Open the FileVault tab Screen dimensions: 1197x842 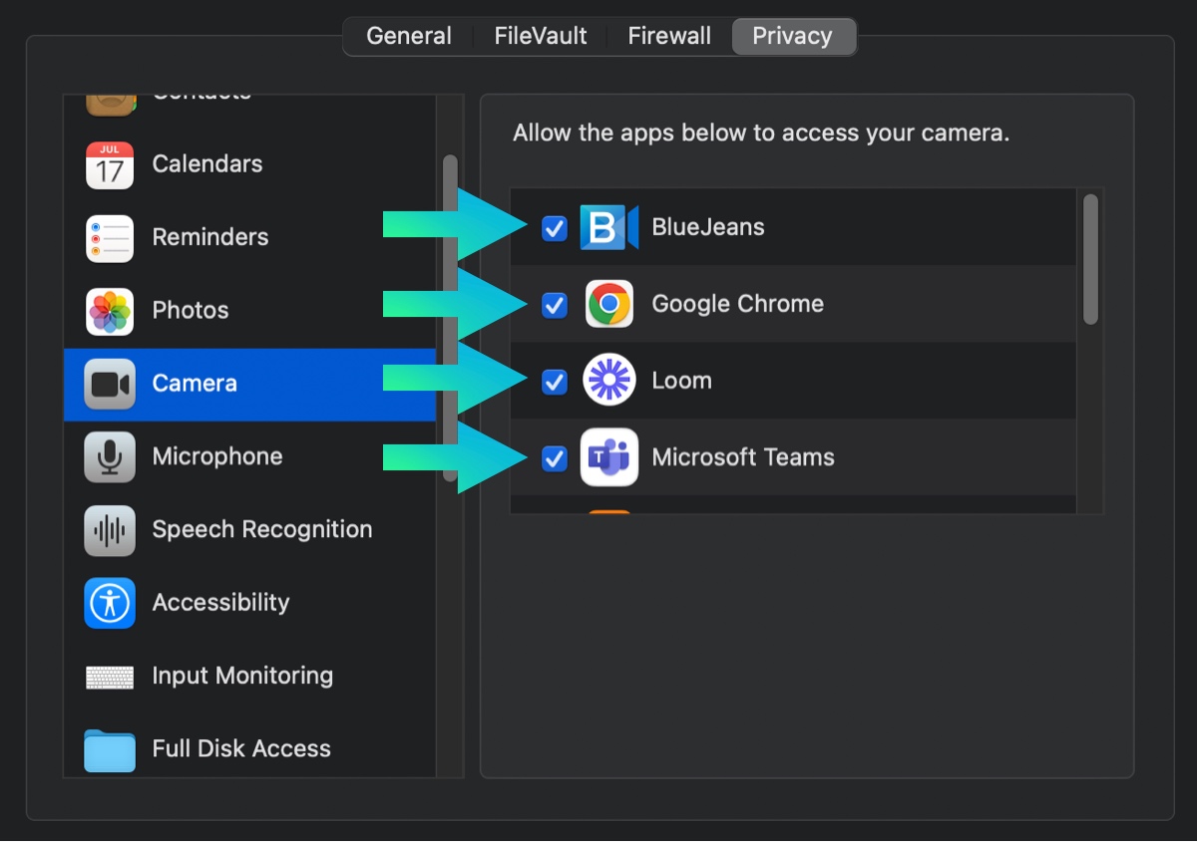(541, 37)
